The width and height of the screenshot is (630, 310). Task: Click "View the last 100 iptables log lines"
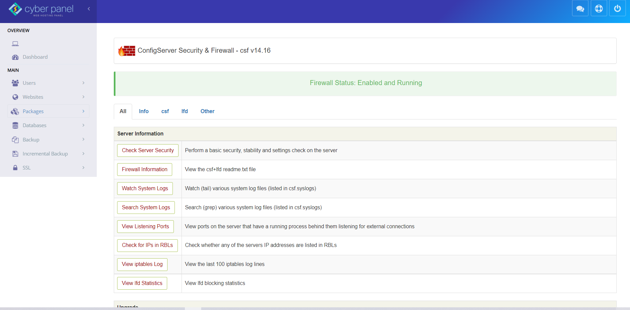coord(225,264)
